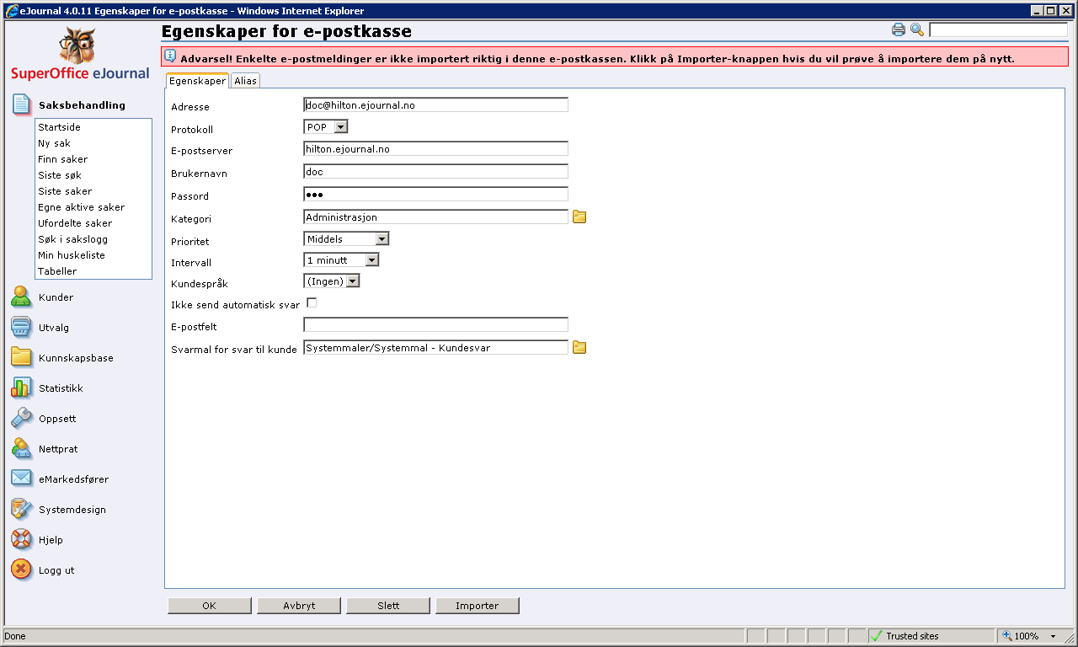Open the eMarkedsfører envelope icon

tap(22, 479)
